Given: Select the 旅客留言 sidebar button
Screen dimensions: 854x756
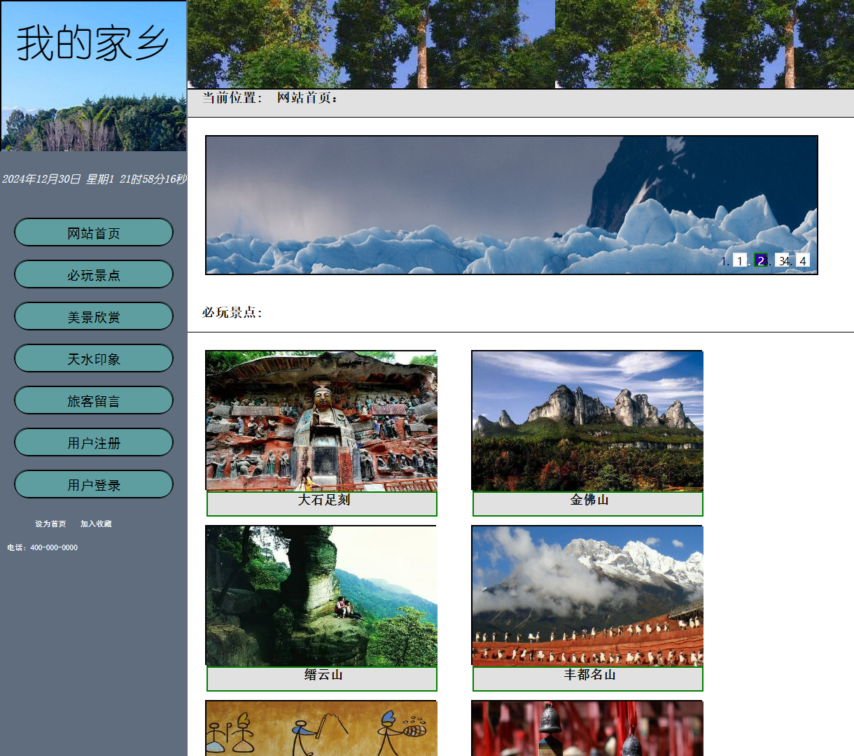Looking at the screenshot, I should tap(94, 400).
